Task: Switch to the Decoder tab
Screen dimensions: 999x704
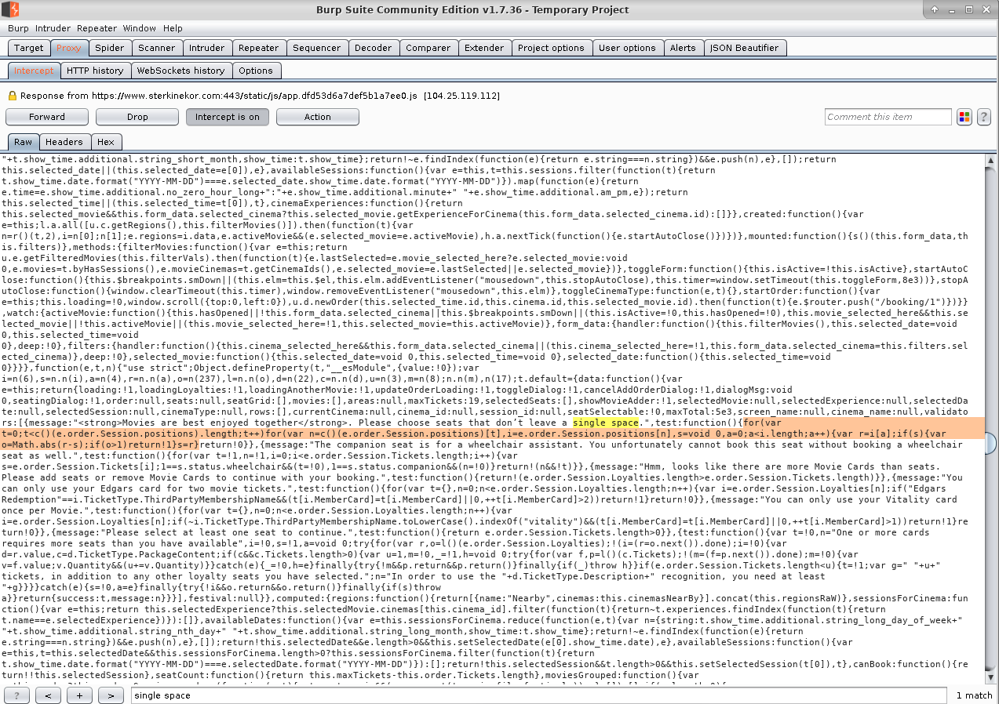Action: tap(374, 48)
